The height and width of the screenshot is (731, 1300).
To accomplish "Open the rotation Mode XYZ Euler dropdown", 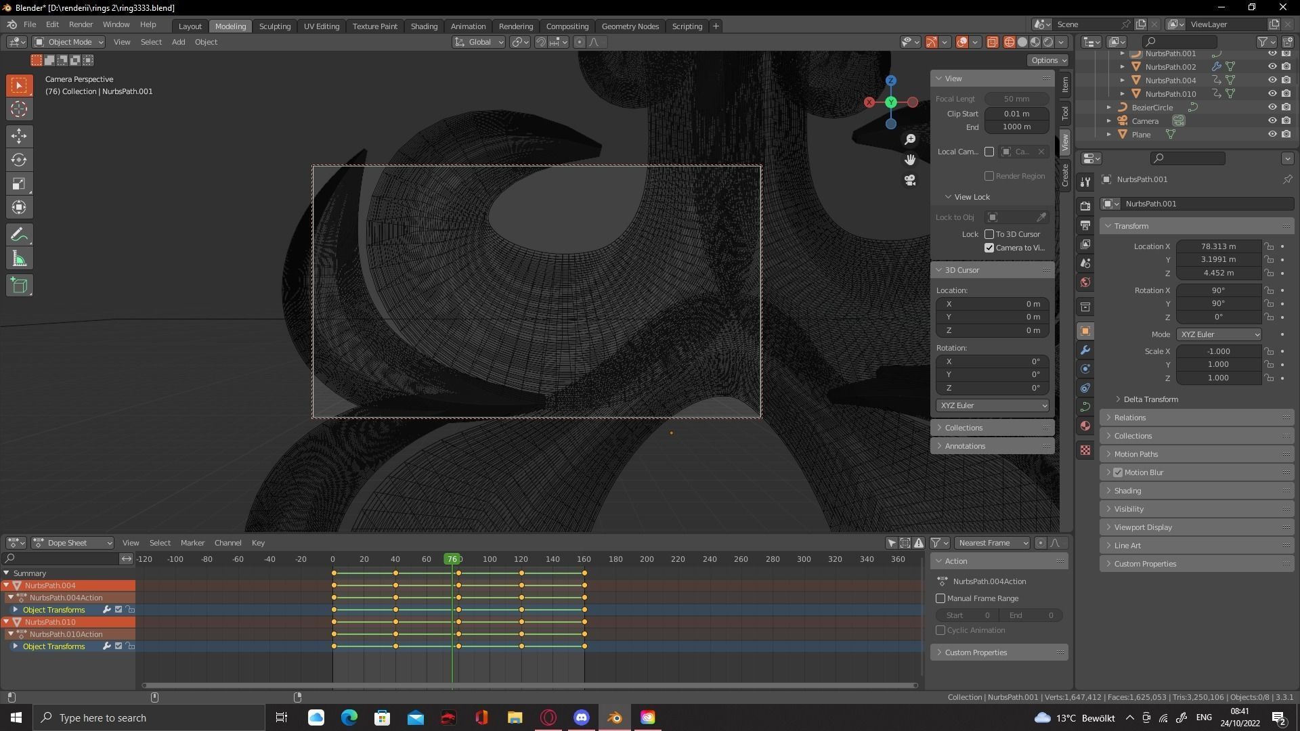I will point(1219,334).
